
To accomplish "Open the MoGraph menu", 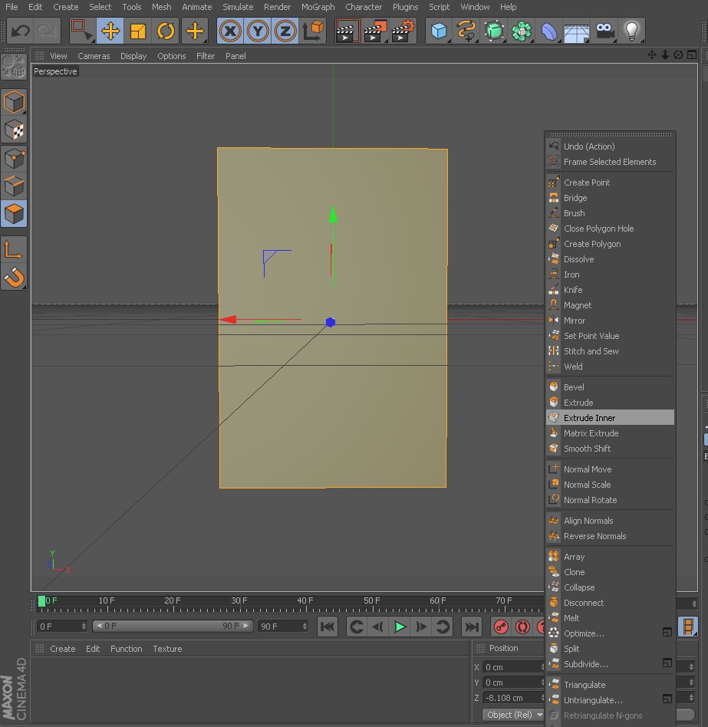I will [x=318, y=7].
